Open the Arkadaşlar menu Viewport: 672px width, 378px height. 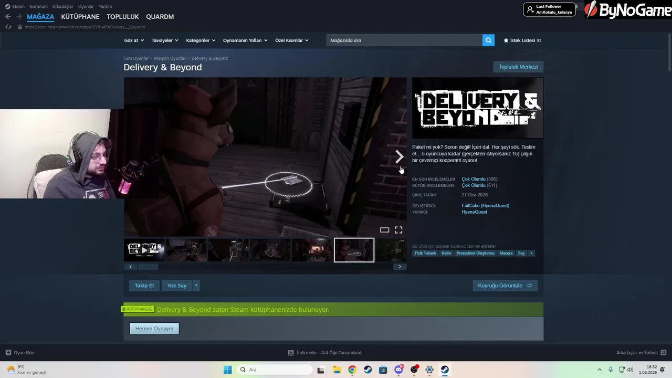coord(63,6)
